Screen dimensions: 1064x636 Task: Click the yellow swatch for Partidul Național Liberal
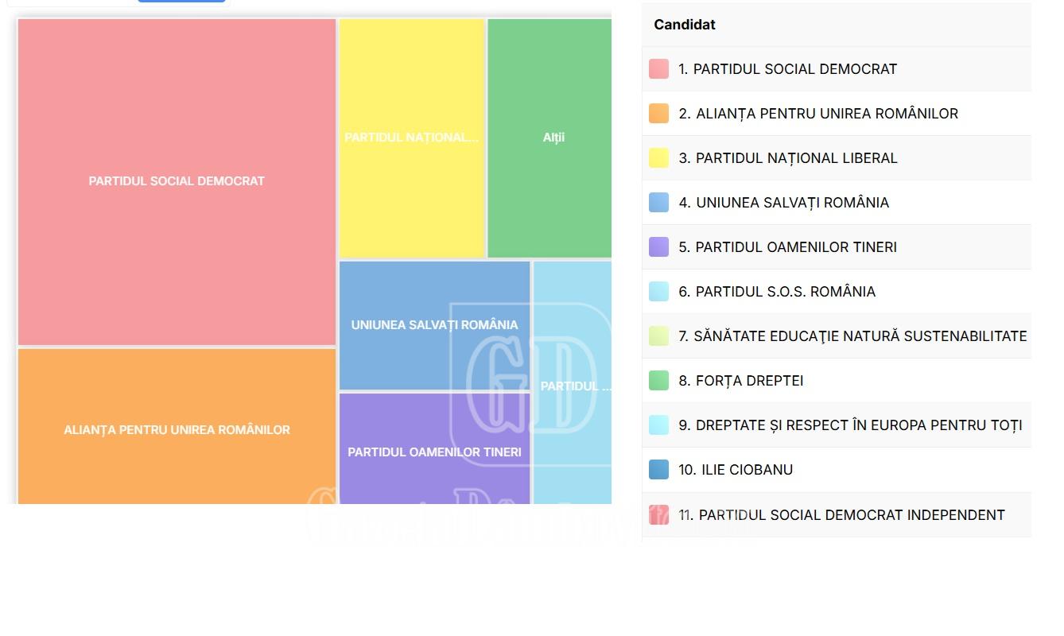point(658,158)
